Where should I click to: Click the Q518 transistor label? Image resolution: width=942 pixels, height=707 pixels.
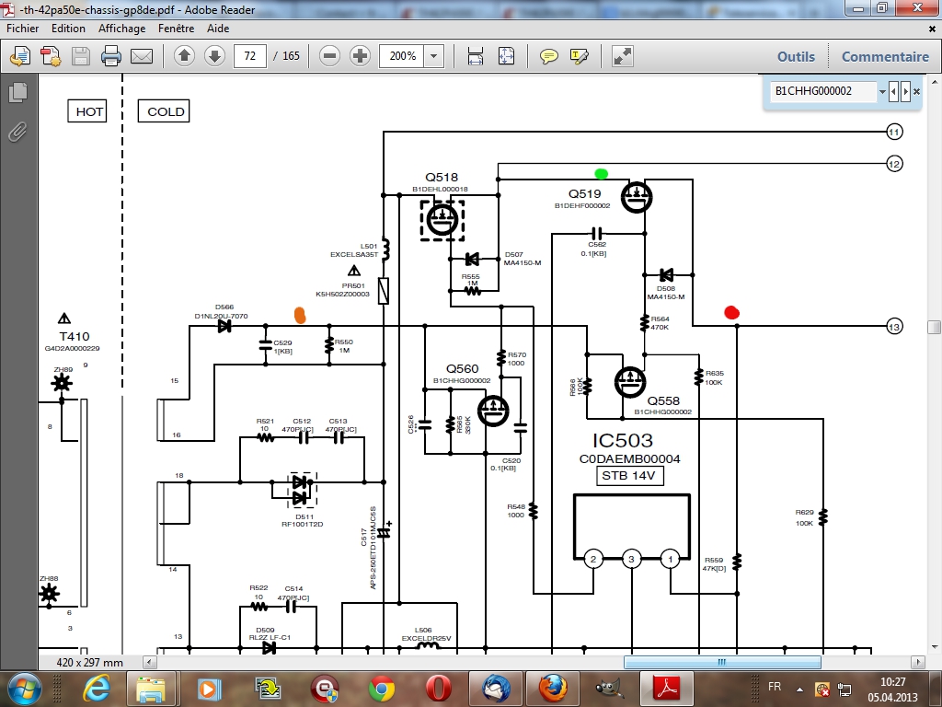[442, 178]
